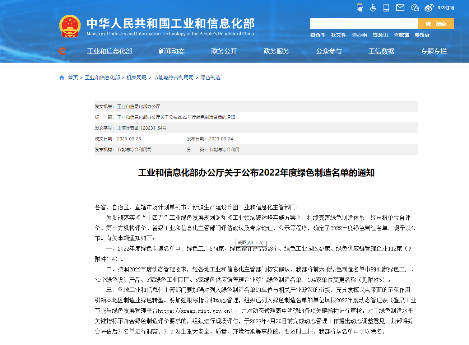Click 分类 value 节能与综合利用
The image size is (469, 345).
[x=224, y=150]
